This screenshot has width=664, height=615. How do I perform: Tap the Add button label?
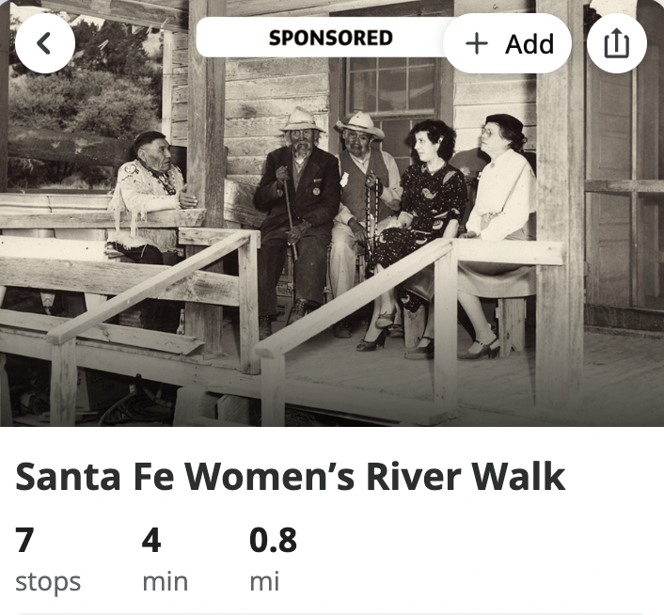530,44
